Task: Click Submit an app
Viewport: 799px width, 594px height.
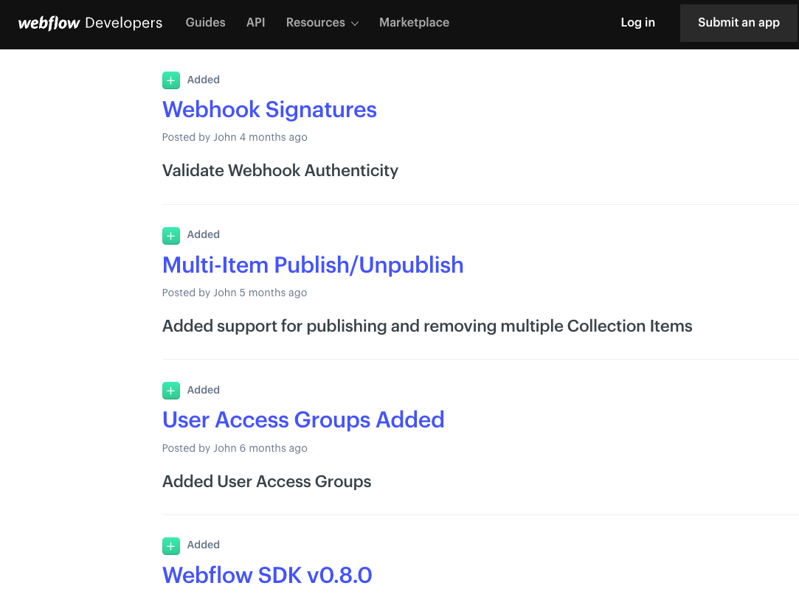Action: (739, 23)
